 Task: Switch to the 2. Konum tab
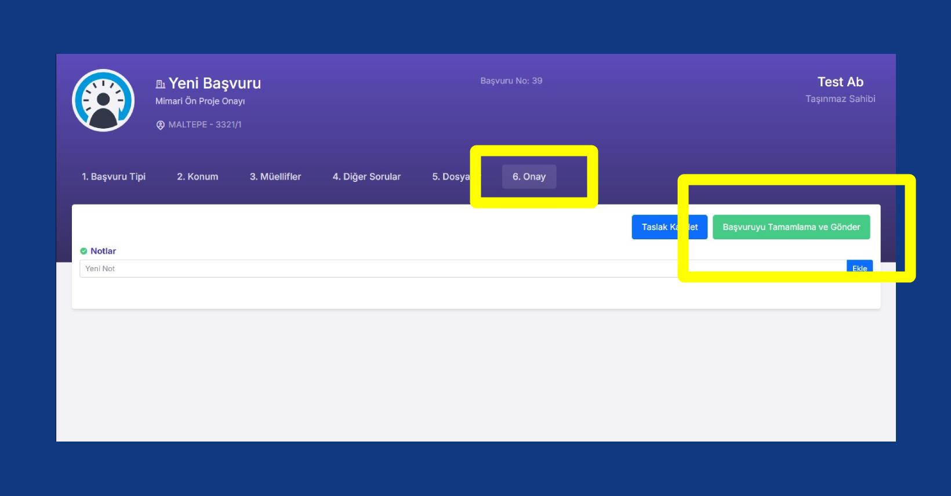[x=198, y=177]
